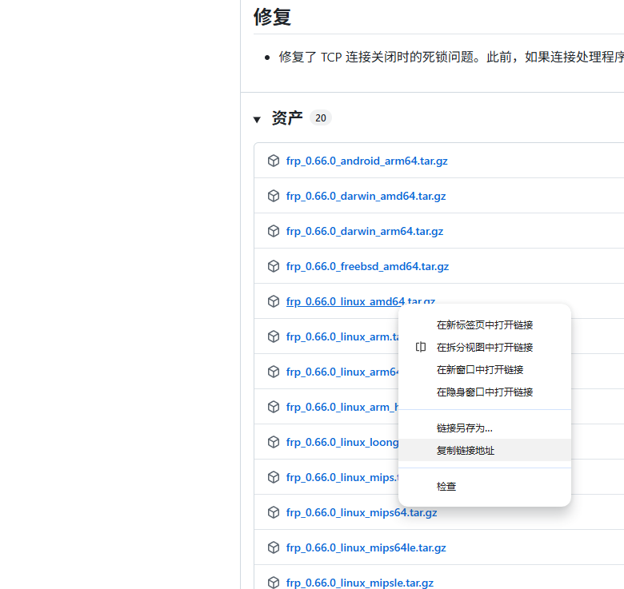The height and width of the screenshot is (589, 624).
Task: Download frp_0.66.0_android_arm64.tar.gz
Action: click(x=366, y=161)
